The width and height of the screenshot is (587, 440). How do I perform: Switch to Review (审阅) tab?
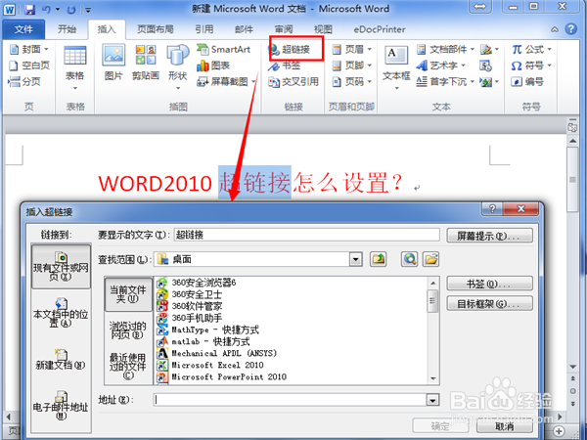pyautogui.click(x=284, y=29)
